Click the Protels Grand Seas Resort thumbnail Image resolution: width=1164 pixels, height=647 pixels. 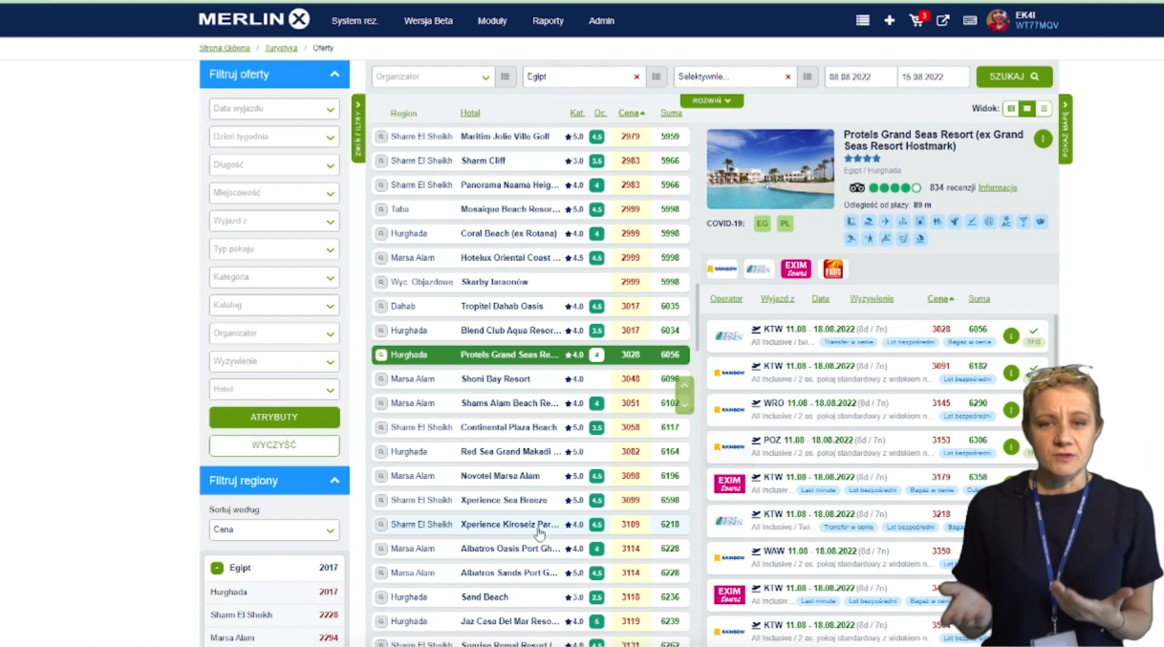tap(770, 169)
